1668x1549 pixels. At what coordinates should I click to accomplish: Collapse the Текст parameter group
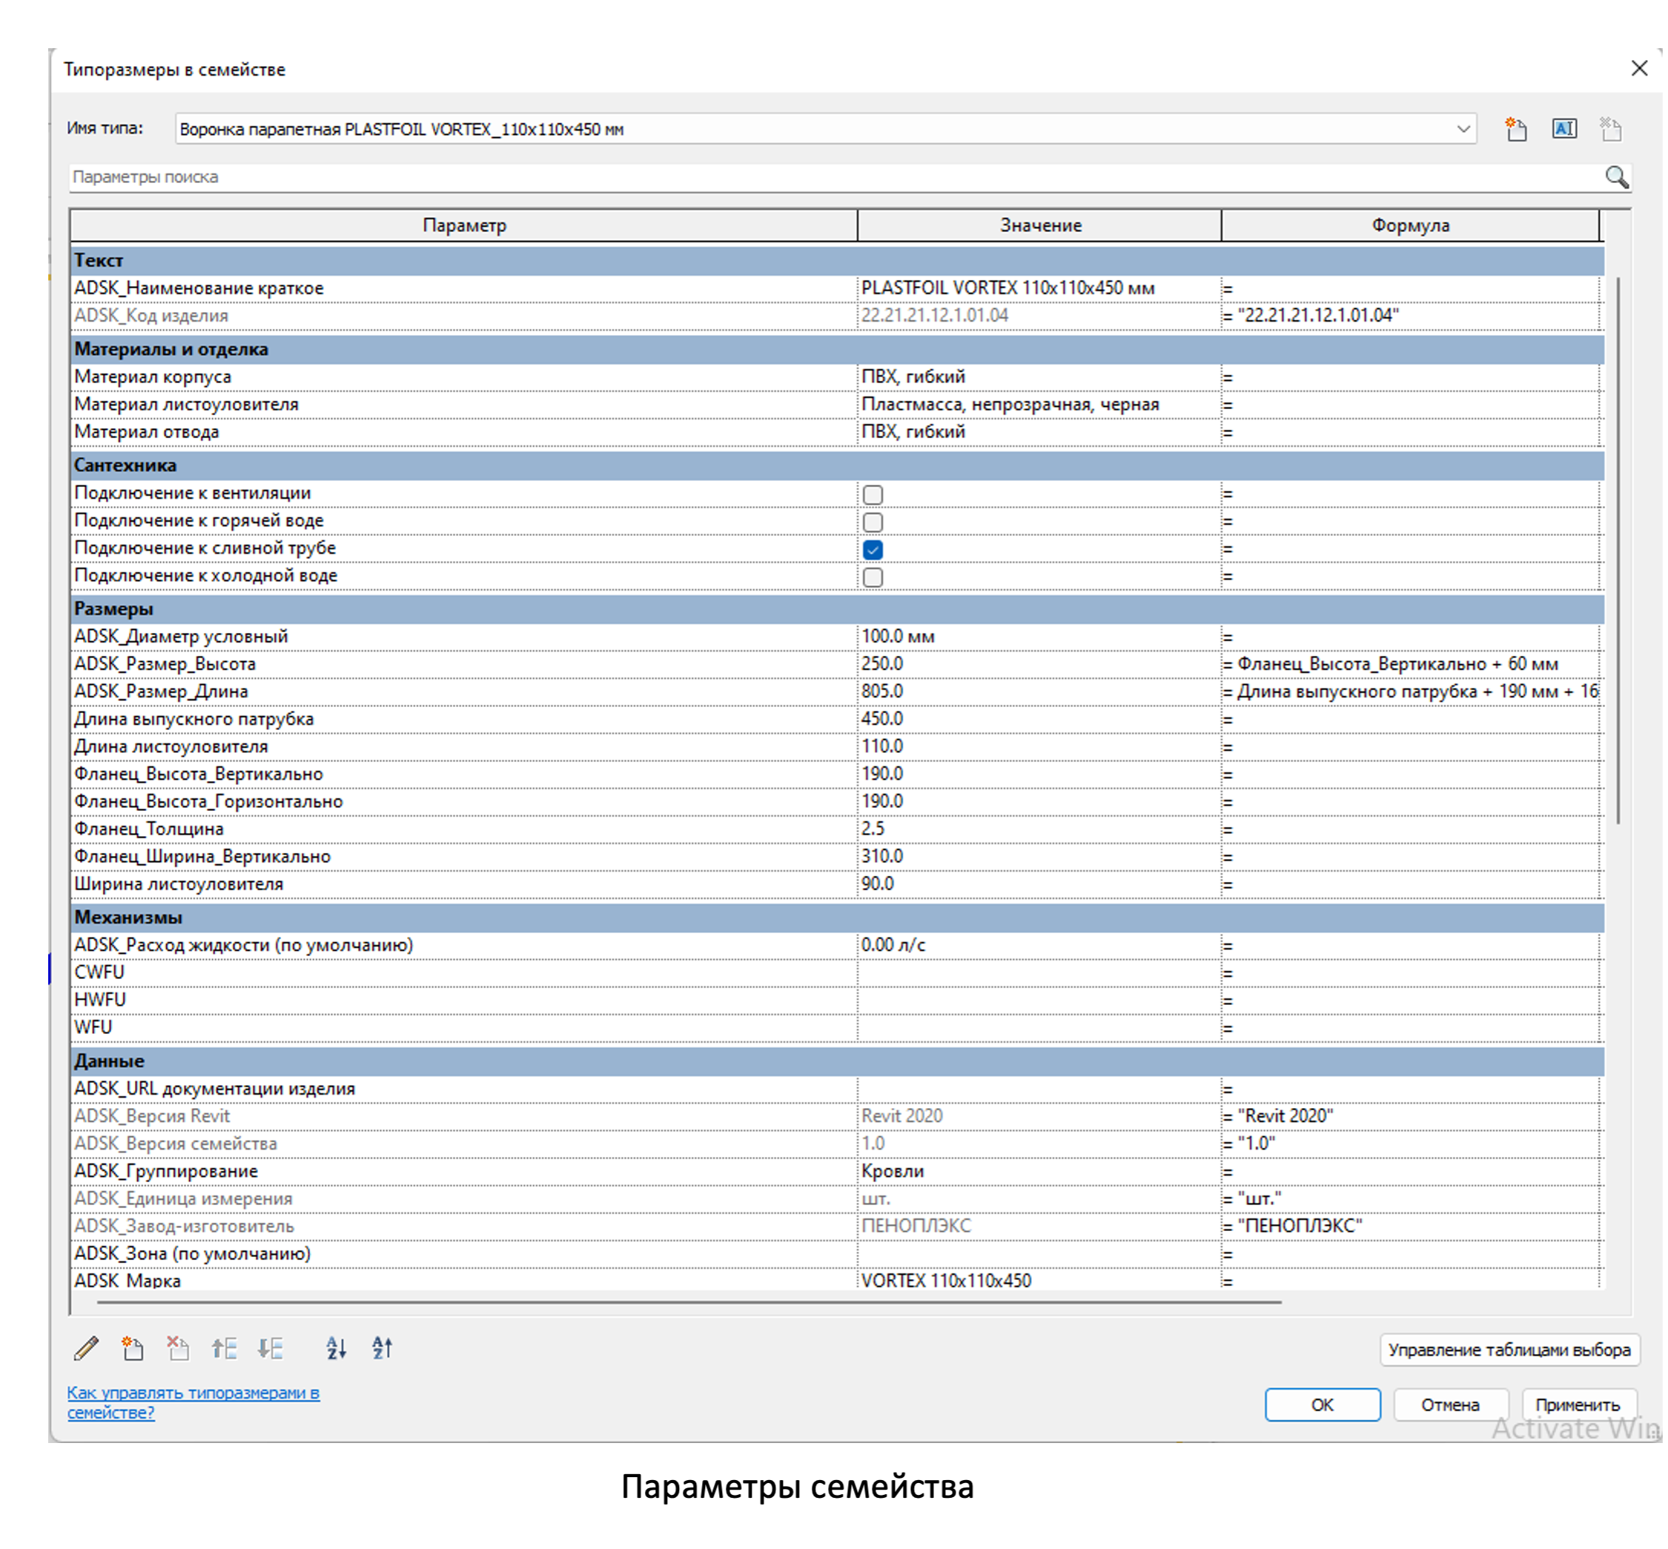coord(838,261)
